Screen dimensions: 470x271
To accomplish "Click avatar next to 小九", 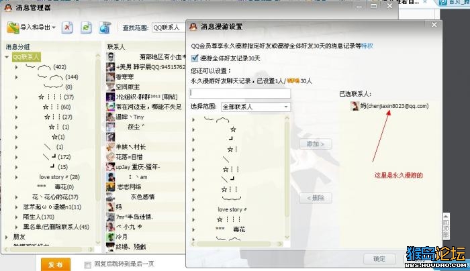I will 110,227.
